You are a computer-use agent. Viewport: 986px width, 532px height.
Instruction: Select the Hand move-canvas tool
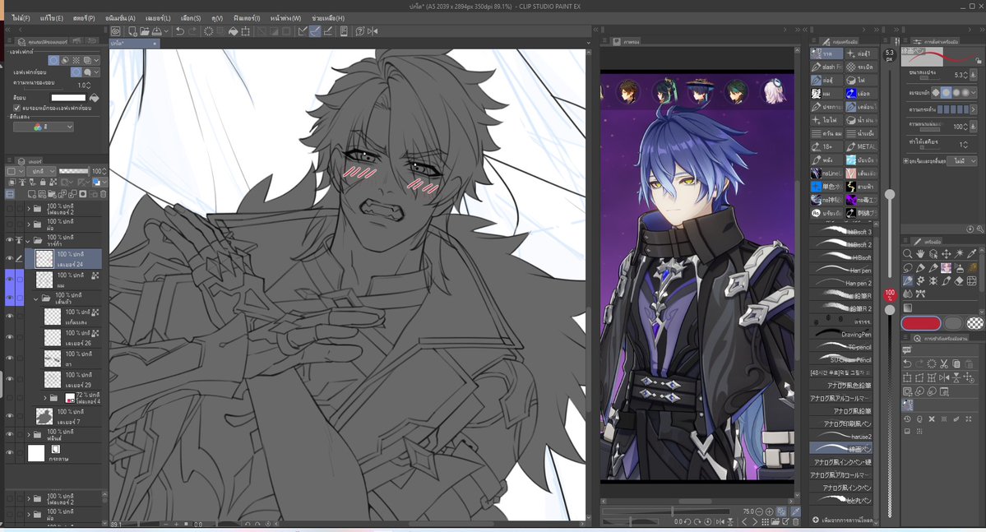click(x=920, y=253)
